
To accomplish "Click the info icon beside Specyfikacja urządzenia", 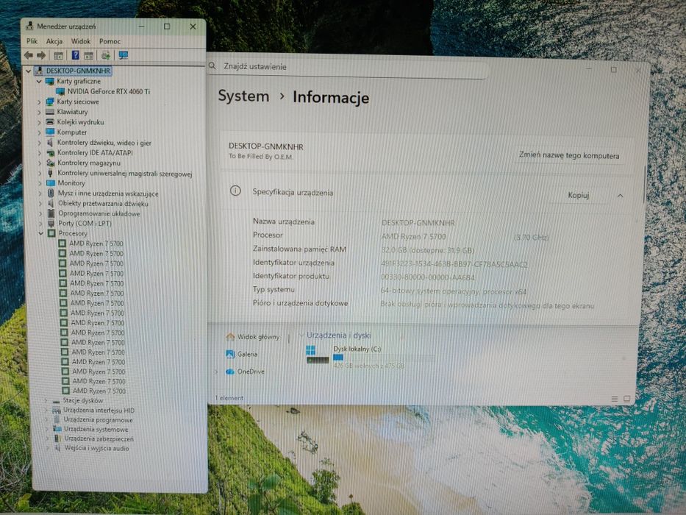I will pos(235,191).
